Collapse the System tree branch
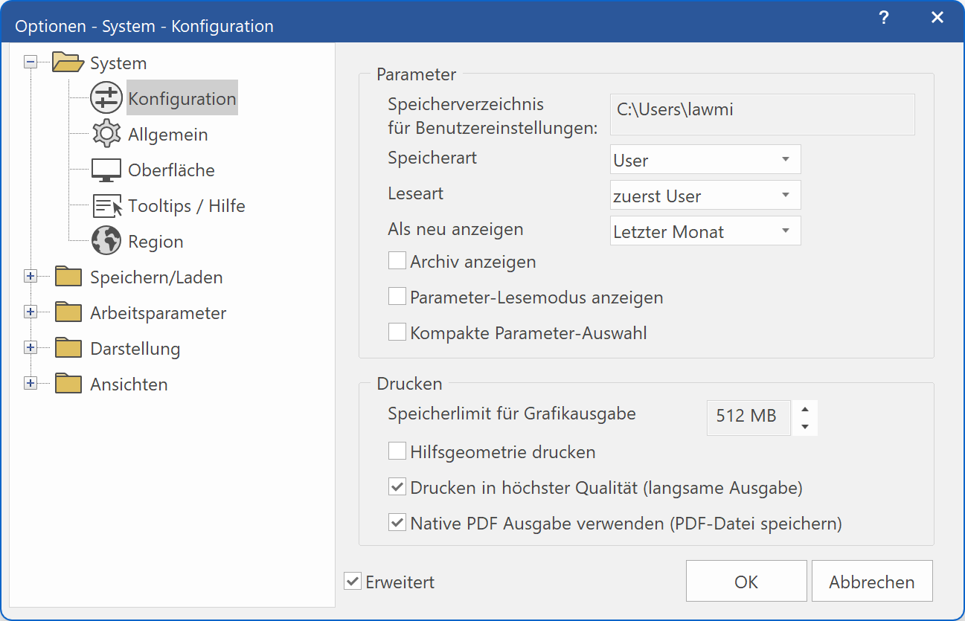Viewport: 965px width, 621px height. coord(30,62)
